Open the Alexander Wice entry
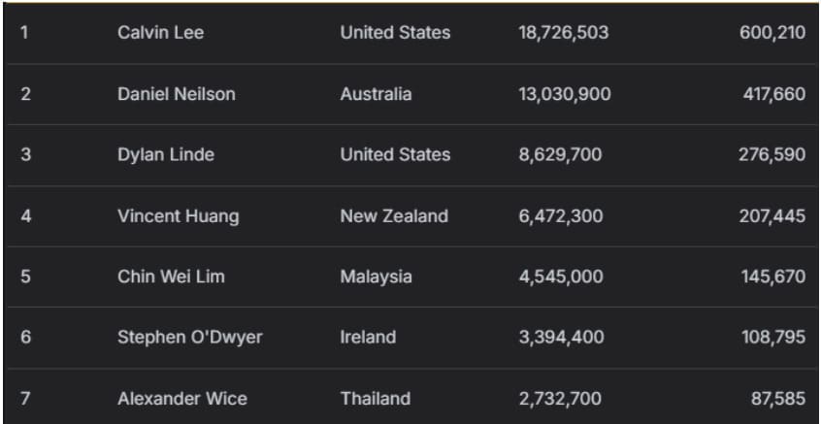This screenshot has width=821, height=424. pos(181,399)
